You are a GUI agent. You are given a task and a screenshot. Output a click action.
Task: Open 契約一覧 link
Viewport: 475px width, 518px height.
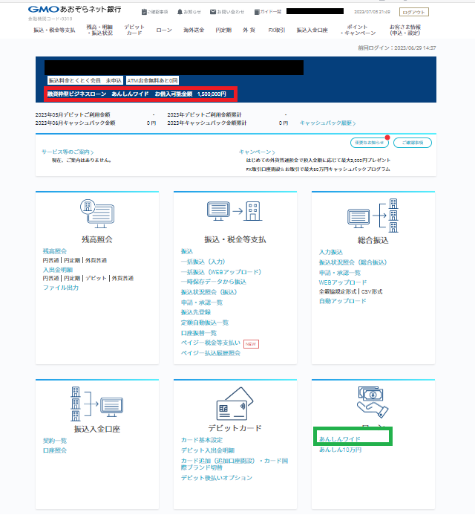tap(55, 441)
